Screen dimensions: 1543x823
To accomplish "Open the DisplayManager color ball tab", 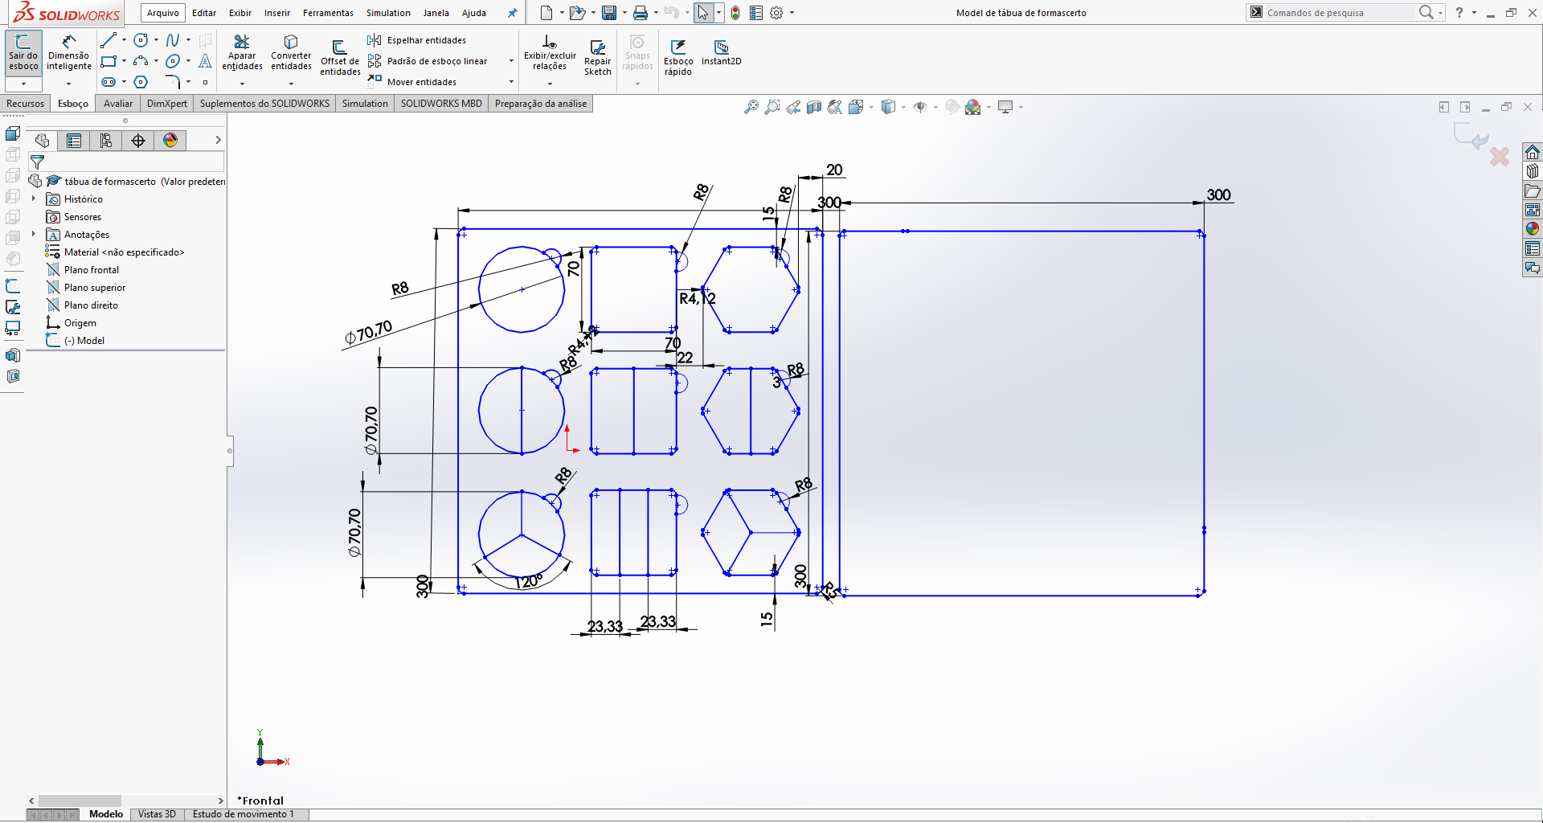I will (x=170, y=141).
